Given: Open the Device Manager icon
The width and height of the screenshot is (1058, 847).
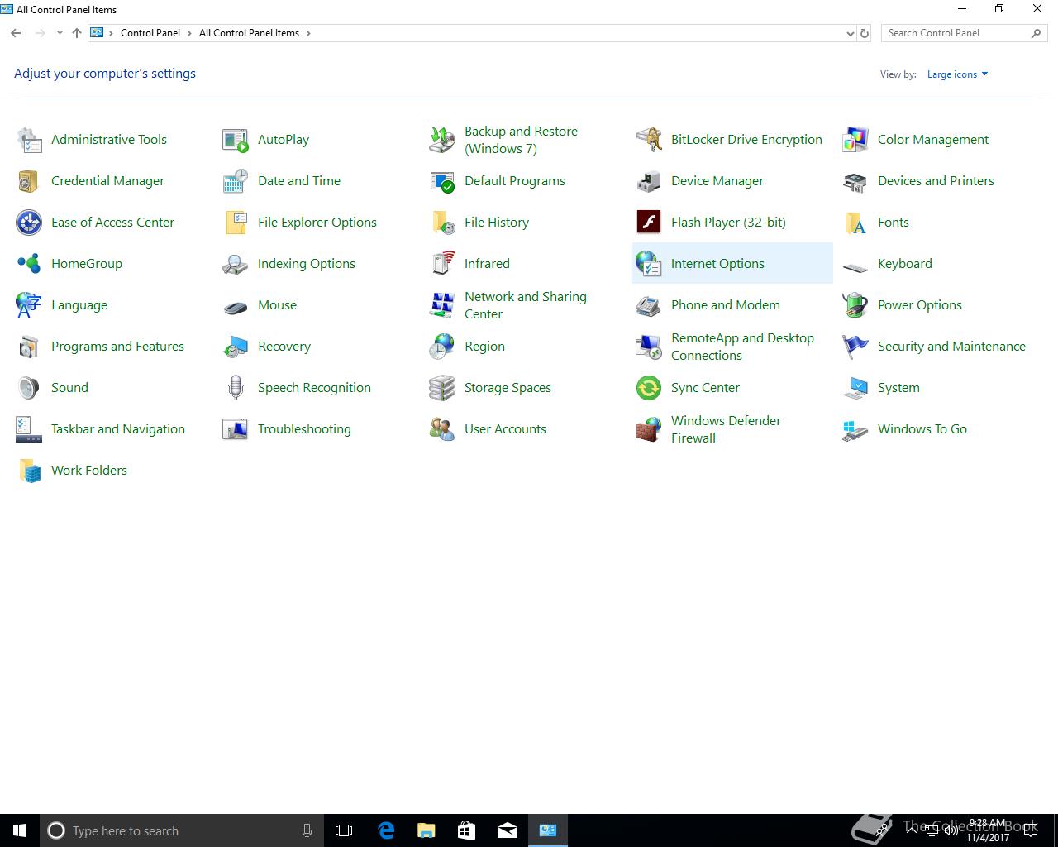Looking at the screenshot, I should 649,181.
